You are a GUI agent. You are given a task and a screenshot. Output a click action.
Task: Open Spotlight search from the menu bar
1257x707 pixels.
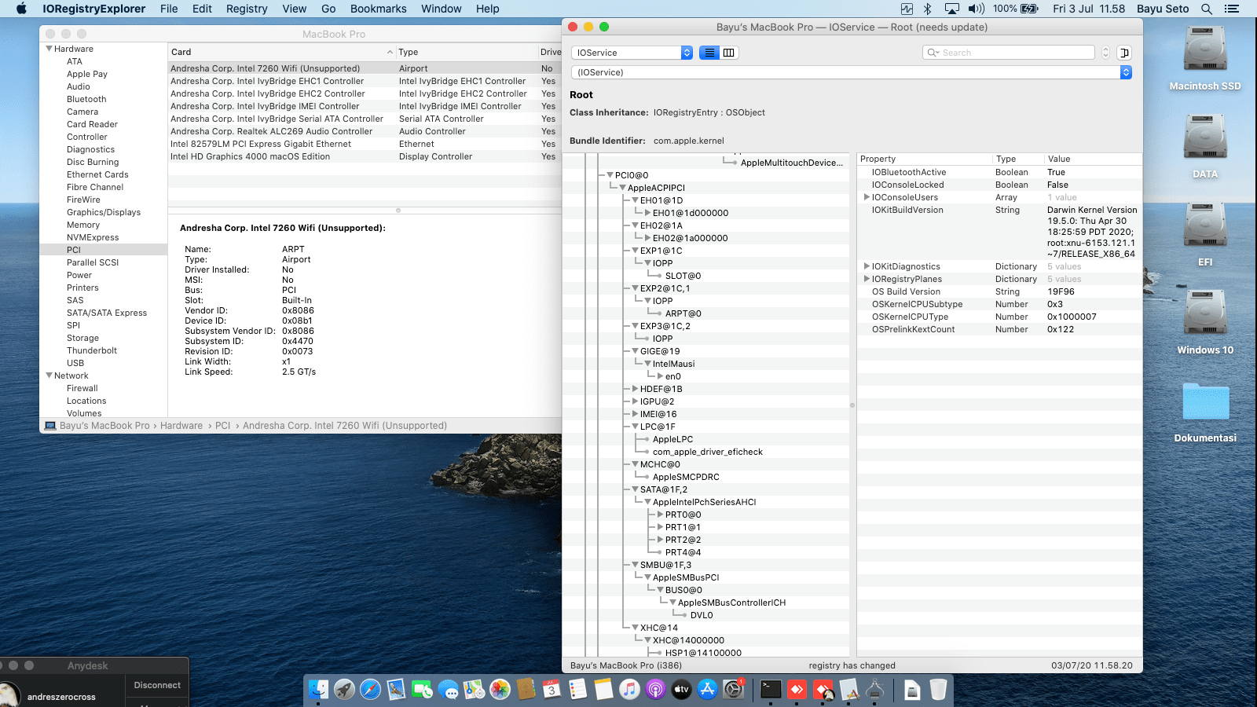click(x=1207, y=9)
